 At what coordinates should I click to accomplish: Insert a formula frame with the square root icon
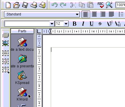(x=6, y=62)
